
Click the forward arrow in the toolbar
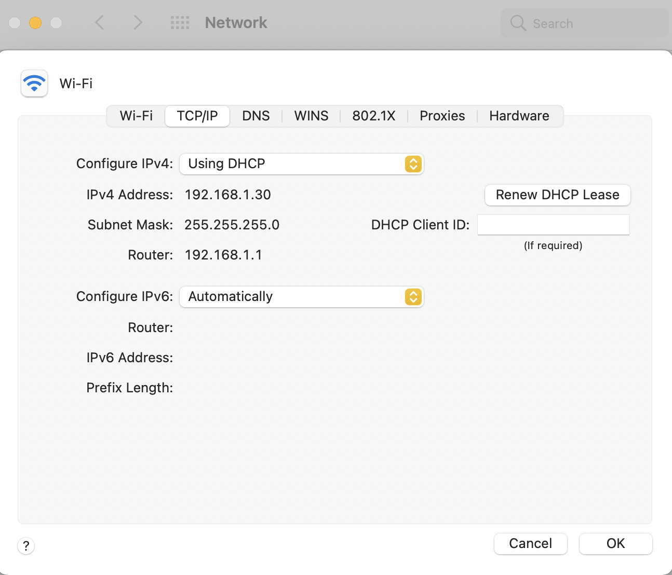click(x=138, y=23)
